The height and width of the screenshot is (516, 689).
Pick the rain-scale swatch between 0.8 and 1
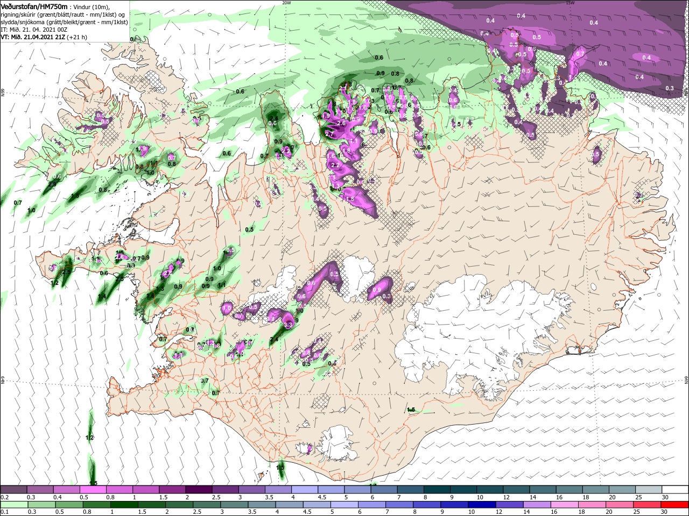97,505
